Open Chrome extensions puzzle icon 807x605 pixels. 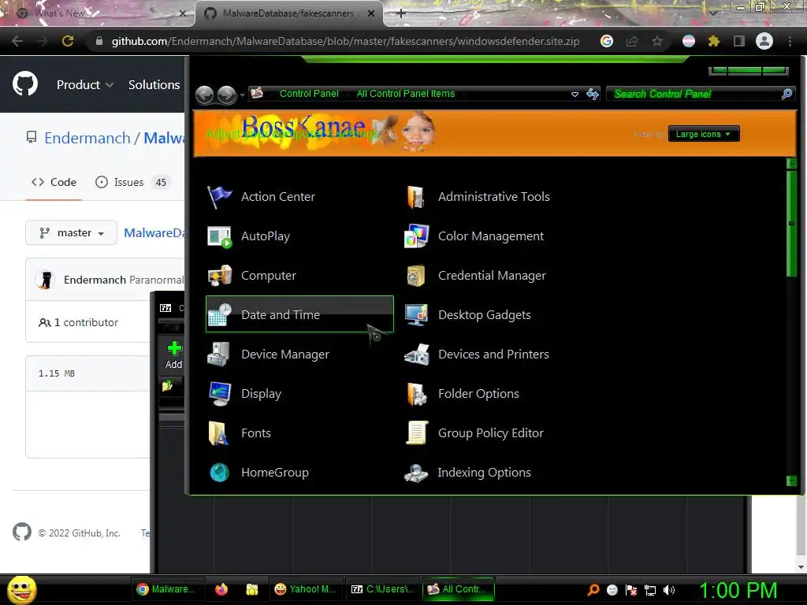pos(713,41)
